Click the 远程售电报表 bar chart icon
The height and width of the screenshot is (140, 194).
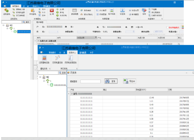pos(44,58)
